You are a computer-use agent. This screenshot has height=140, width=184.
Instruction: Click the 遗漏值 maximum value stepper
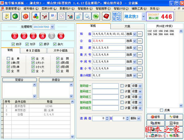pyautogui.click(x=127, y=118)
